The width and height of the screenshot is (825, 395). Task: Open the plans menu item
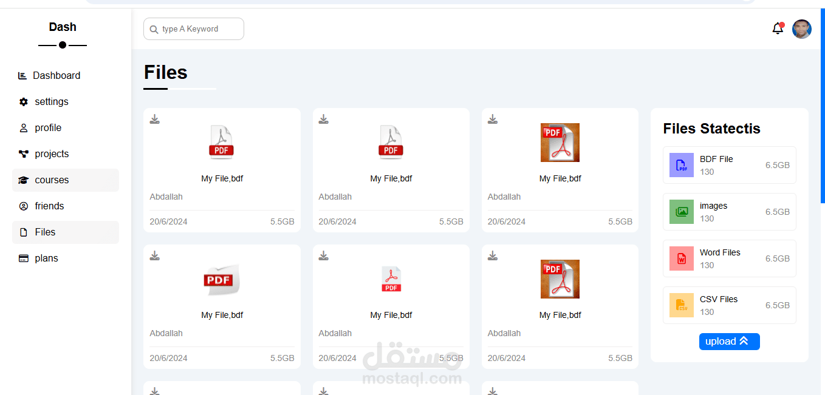pos(66,258)
